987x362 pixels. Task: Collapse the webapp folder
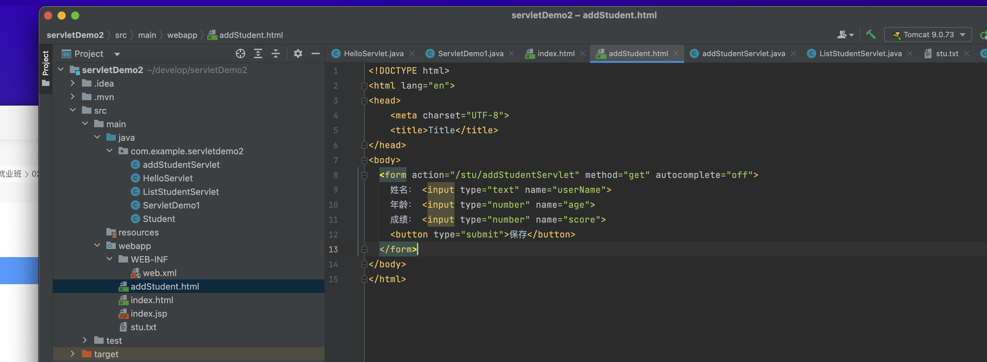(97, 246)
